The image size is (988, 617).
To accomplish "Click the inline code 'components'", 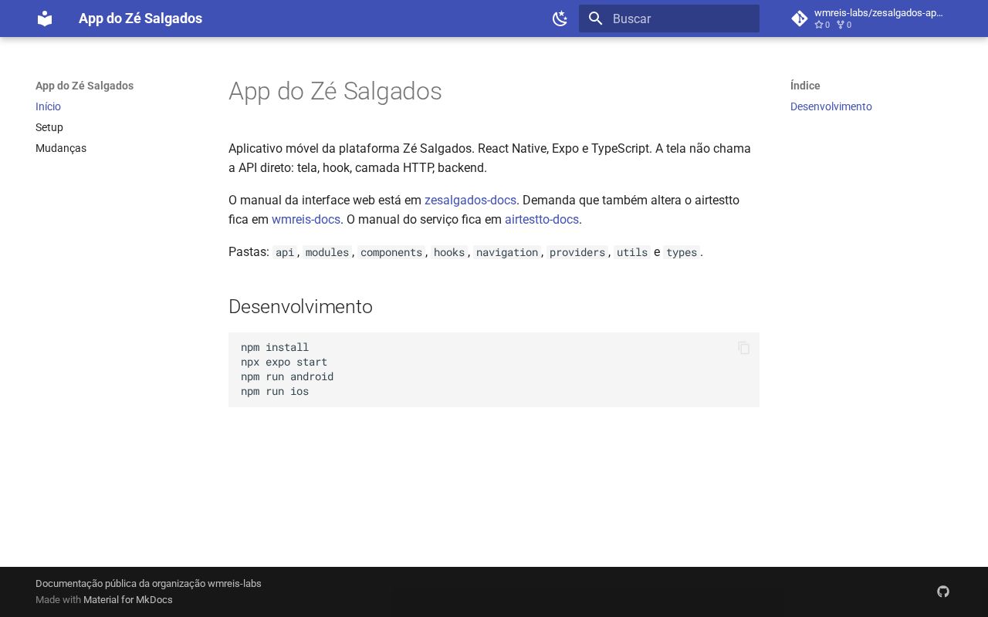I will click(x=391, y=252).
